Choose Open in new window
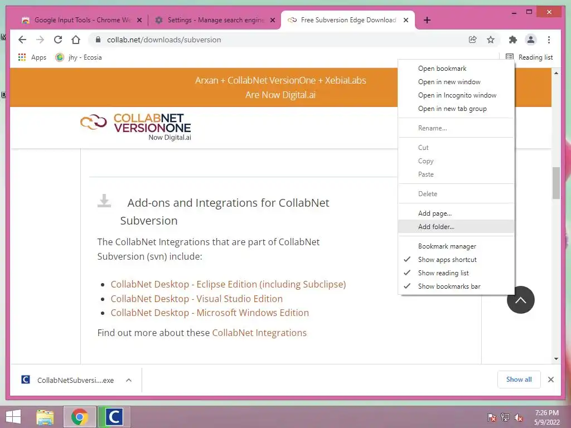The image size is (571, 428). pos(456,82)
